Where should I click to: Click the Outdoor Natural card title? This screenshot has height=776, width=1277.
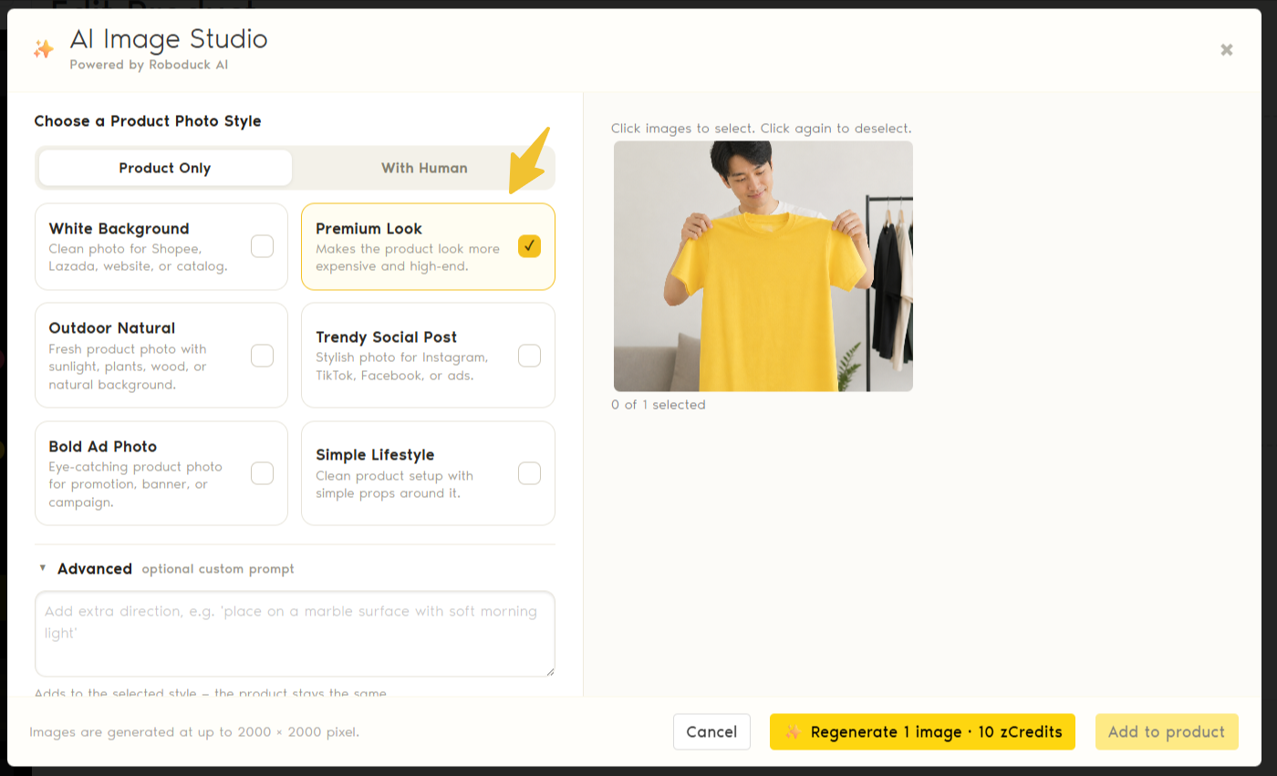pos(112,328)
